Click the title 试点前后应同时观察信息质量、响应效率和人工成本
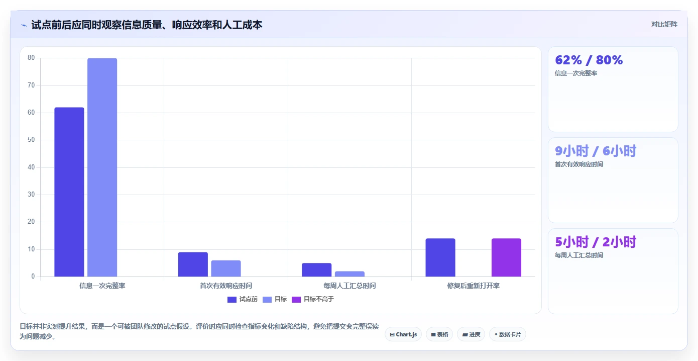This screenshot has width=698, height=361. click(147, 25)
